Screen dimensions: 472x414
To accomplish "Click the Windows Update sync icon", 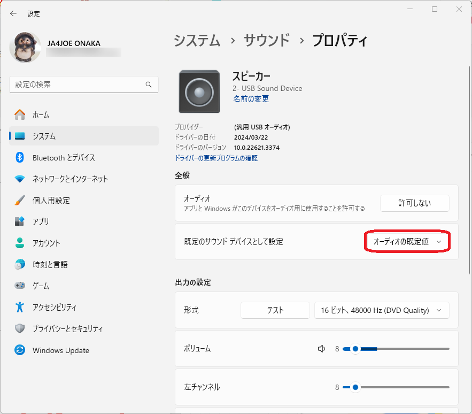I will 20,350.
